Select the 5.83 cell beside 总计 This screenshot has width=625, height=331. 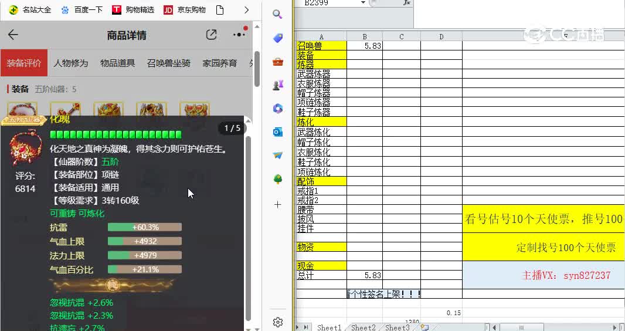(x=365, y=275)
